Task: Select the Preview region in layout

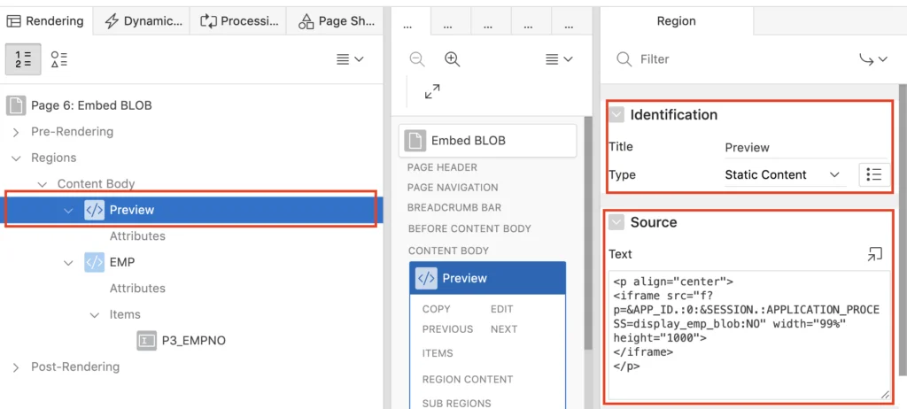Action: [488, 278]
